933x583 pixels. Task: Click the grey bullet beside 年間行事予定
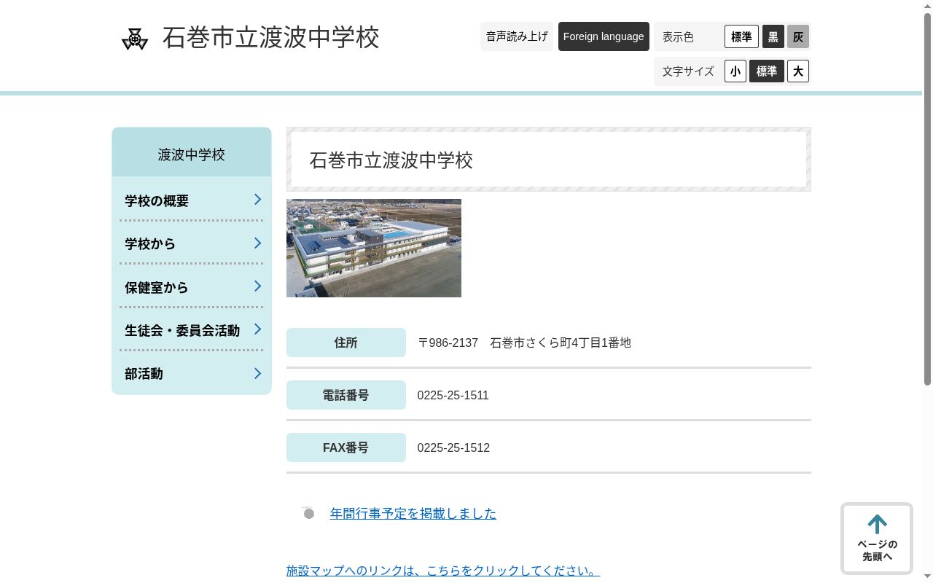[309, 514]
